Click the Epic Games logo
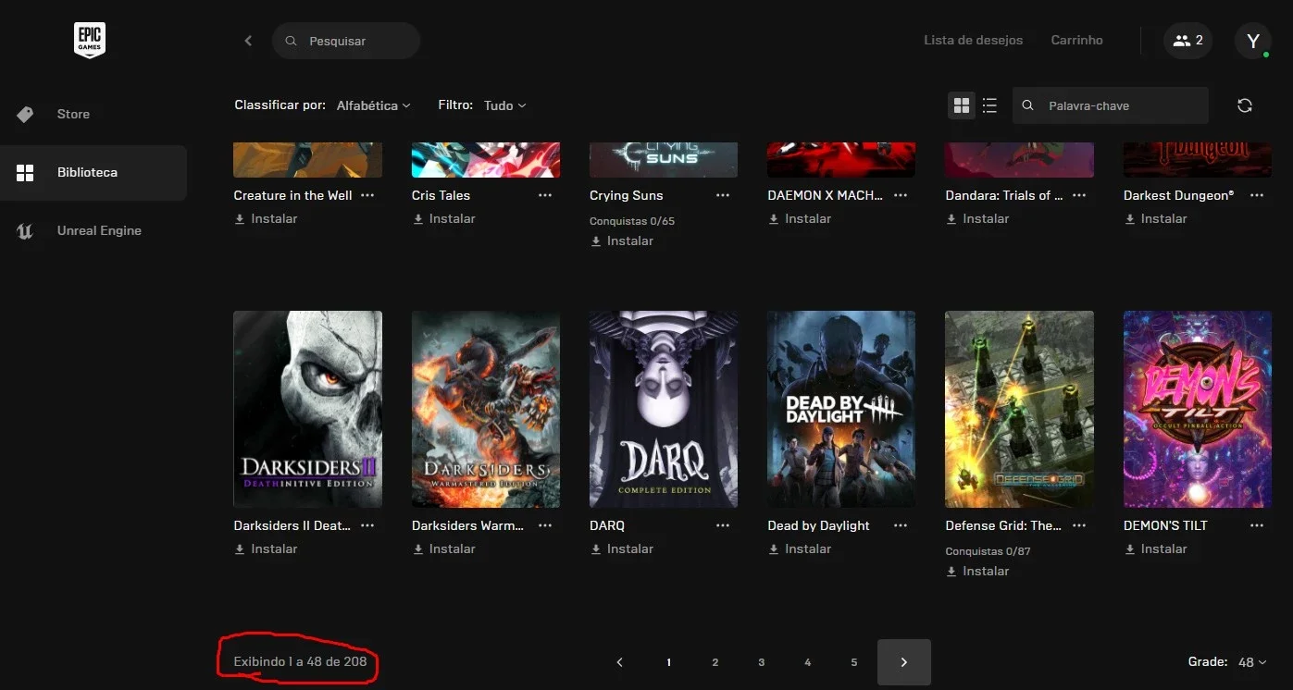Image resolution: width=1293 pixels, height=690 pixels. [90, 41]
